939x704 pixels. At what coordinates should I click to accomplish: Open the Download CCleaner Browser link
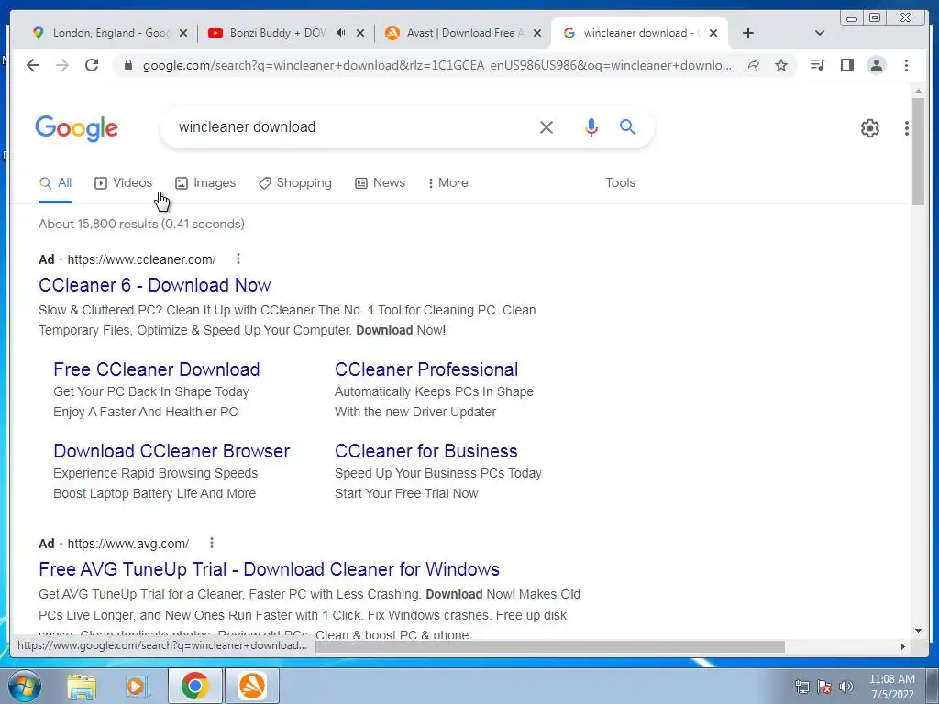click(x=171, y=451)
